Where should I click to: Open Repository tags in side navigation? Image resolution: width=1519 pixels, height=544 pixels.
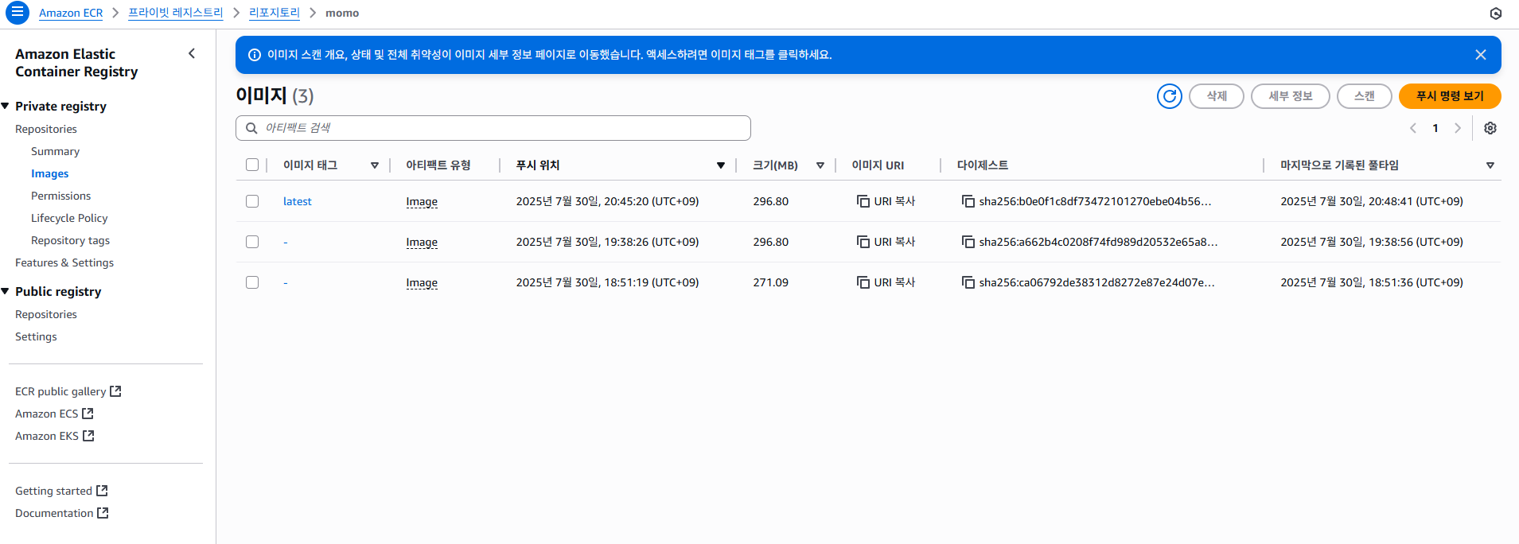pyautogui.click(x=70, y=240)
